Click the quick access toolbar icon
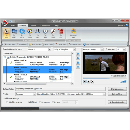Viewport: 130px width, 130px height. tap(11, 21)
